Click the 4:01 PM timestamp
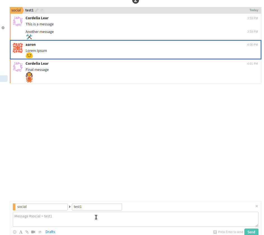Viewport: 264px width, 235px height. (252, 64)
